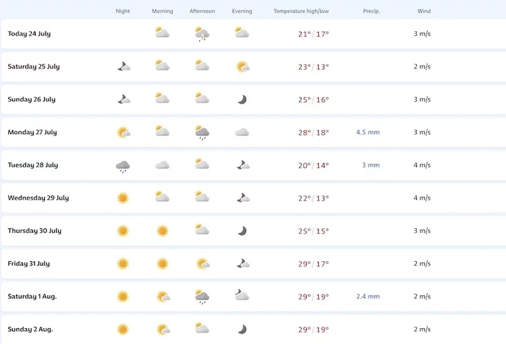Click Tuesday 28 July night rain cloud icon
506x344 pixels.
(123, 166)
